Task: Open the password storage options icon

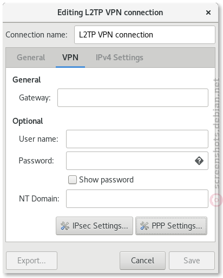Action: click(x=199, y=161)
